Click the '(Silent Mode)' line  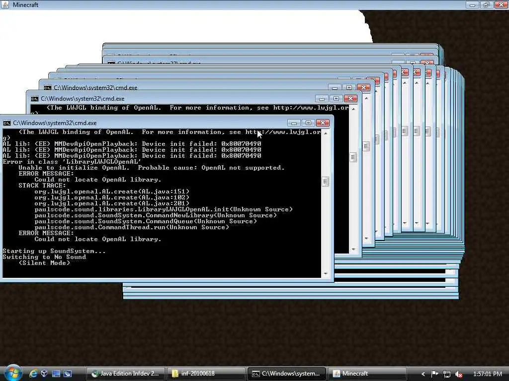44,263
